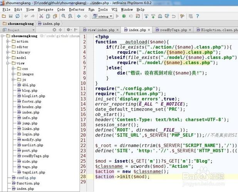
Task: Open the xdebug run configuration dropdown
Action: (x=103, y=16)
